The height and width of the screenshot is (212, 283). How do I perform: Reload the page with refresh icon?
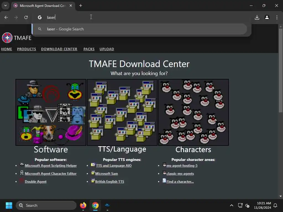(26, 17)
